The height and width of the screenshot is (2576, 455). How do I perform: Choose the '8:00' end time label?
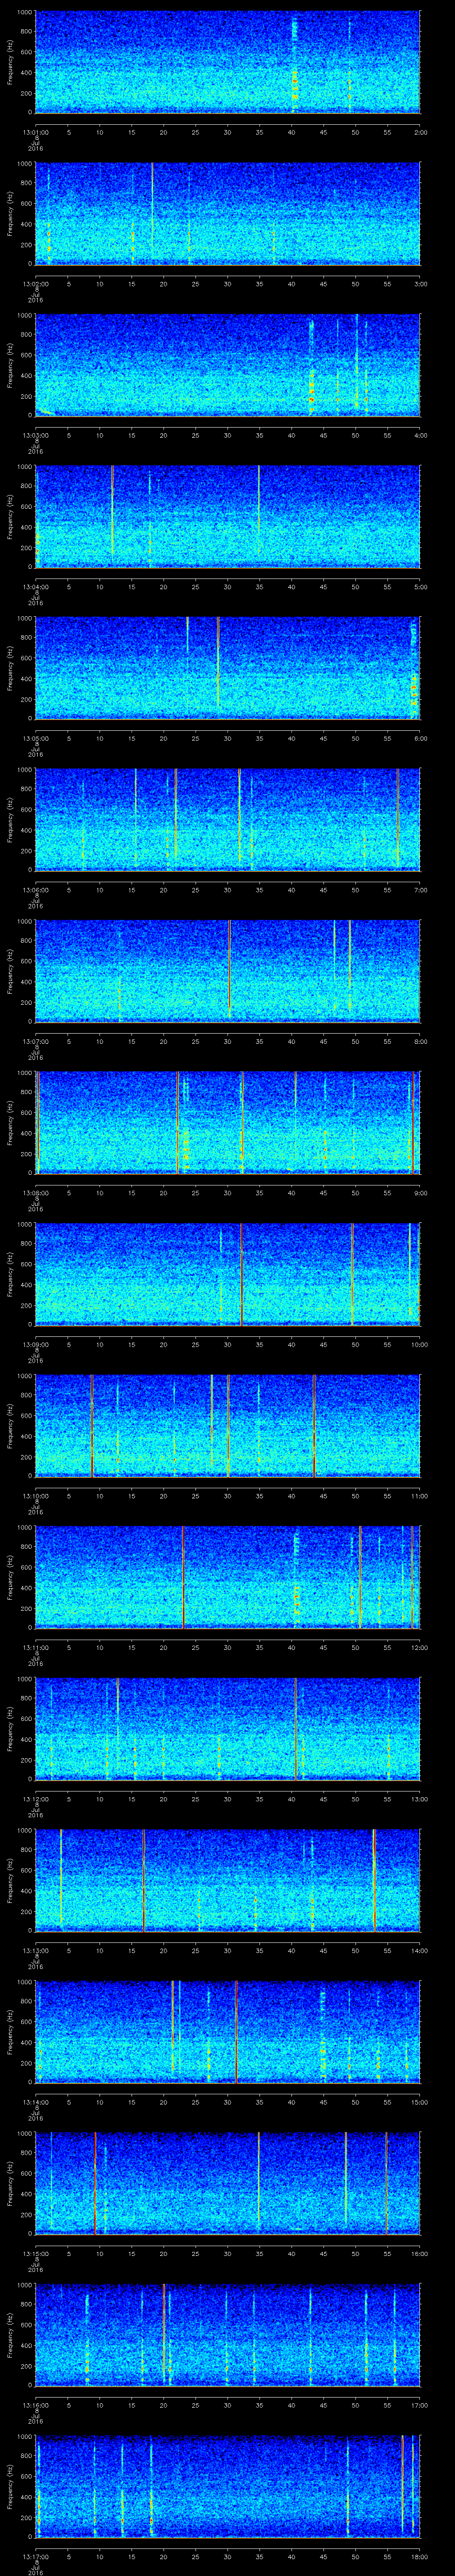point(420,1041)
